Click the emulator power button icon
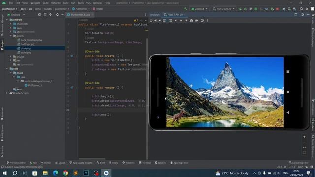Viewport: 315px width, 177px height. tap(151, 20)
